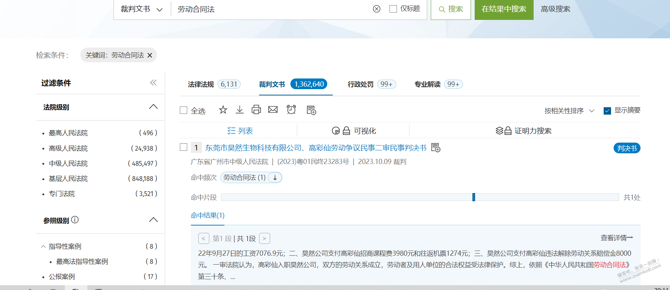Screen dimensions: 670x290
Task: Click the 1,362,640 count badge
Action: (x=309, y=84)
